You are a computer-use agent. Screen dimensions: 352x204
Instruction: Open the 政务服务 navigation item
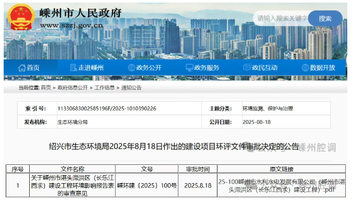tap(202, 68)
